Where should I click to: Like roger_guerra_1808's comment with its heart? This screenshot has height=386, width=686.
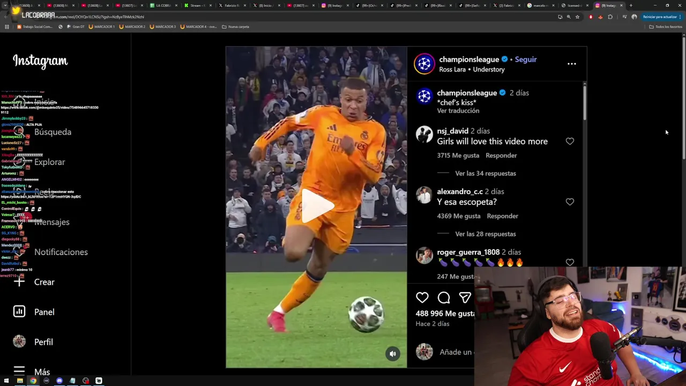click(570, 263)
